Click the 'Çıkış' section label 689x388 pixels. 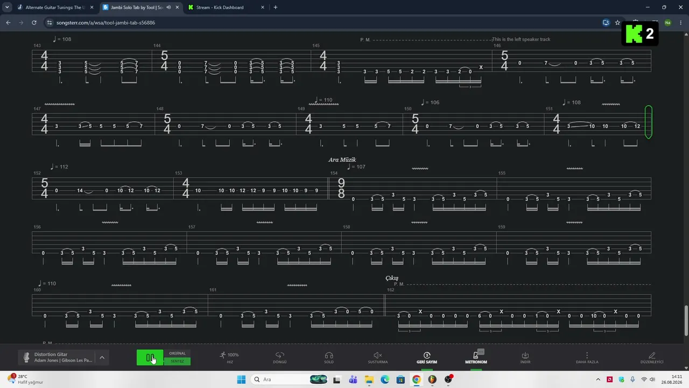pyautogui.click(x=392, y=278)
